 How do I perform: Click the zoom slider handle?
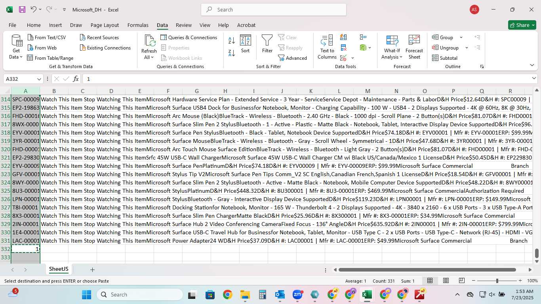(497, 281)
